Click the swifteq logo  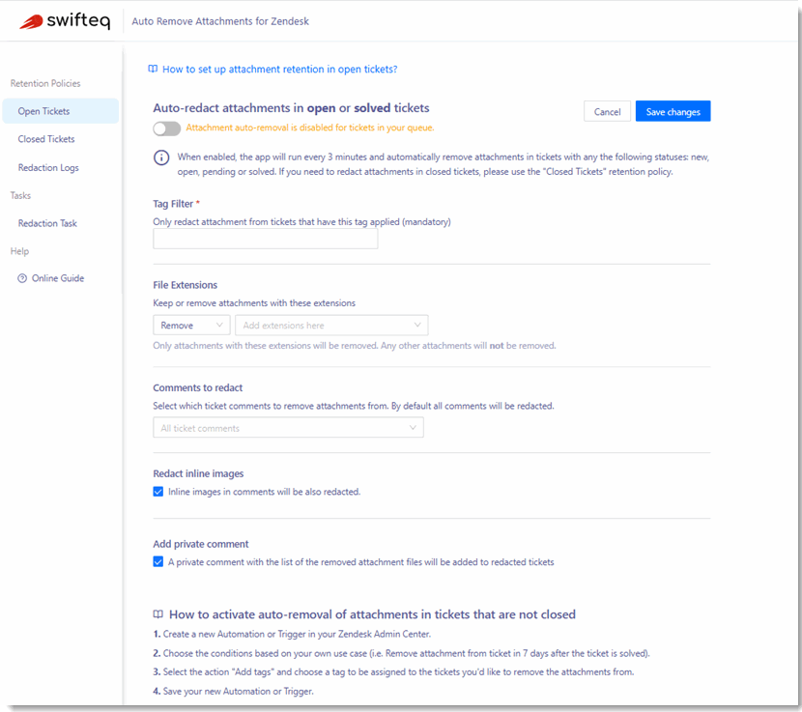pos(65,21)
